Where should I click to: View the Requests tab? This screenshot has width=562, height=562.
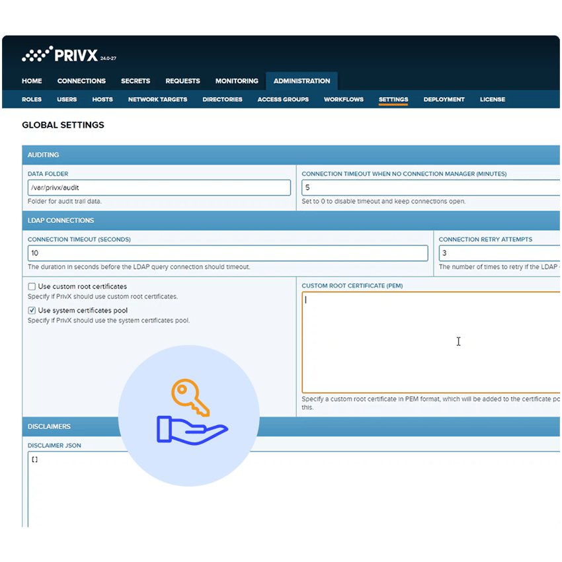(182, 81)
